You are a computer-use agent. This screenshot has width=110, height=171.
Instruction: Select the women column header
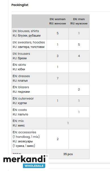pyautogui.click(x=58, y=21)
